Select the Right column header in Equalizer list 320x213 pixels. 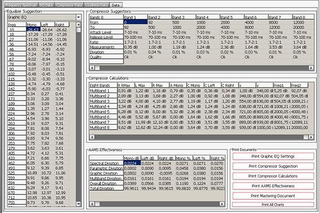[x=62, y=24]
